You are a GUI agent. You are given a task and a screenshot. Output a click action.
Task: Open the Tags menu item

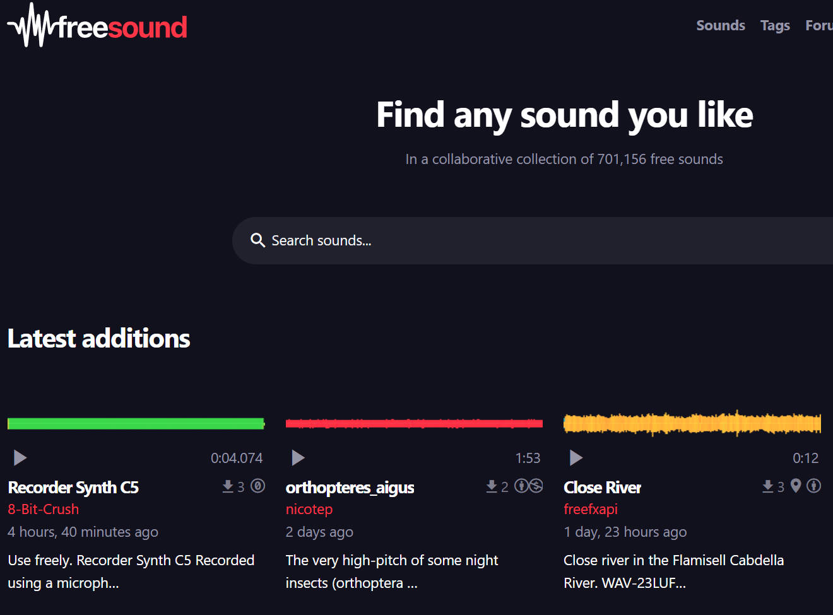(x=775, y=25)
